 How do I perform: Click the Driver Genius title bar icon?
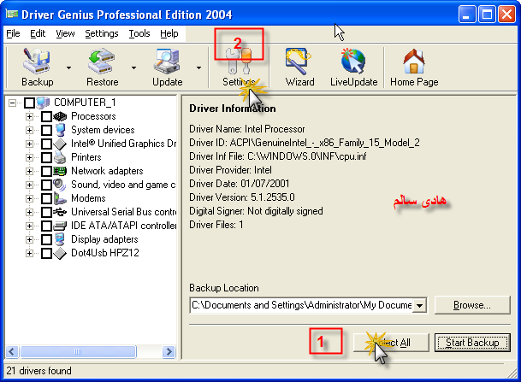(x=12, y=14)
